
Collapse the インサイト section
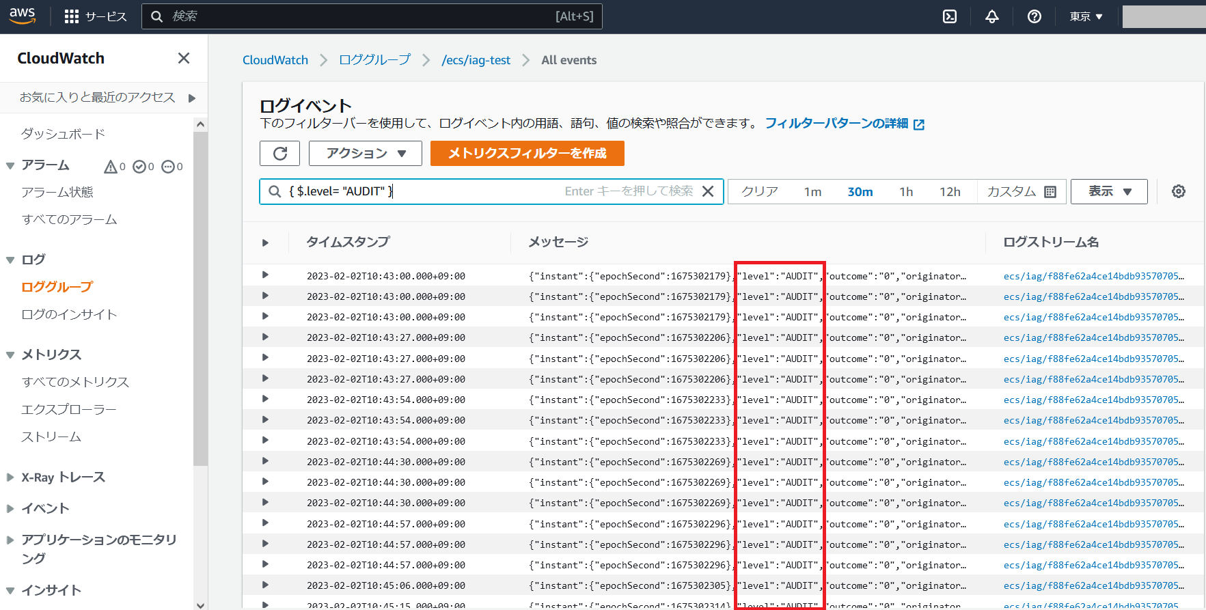pos(10,590)
